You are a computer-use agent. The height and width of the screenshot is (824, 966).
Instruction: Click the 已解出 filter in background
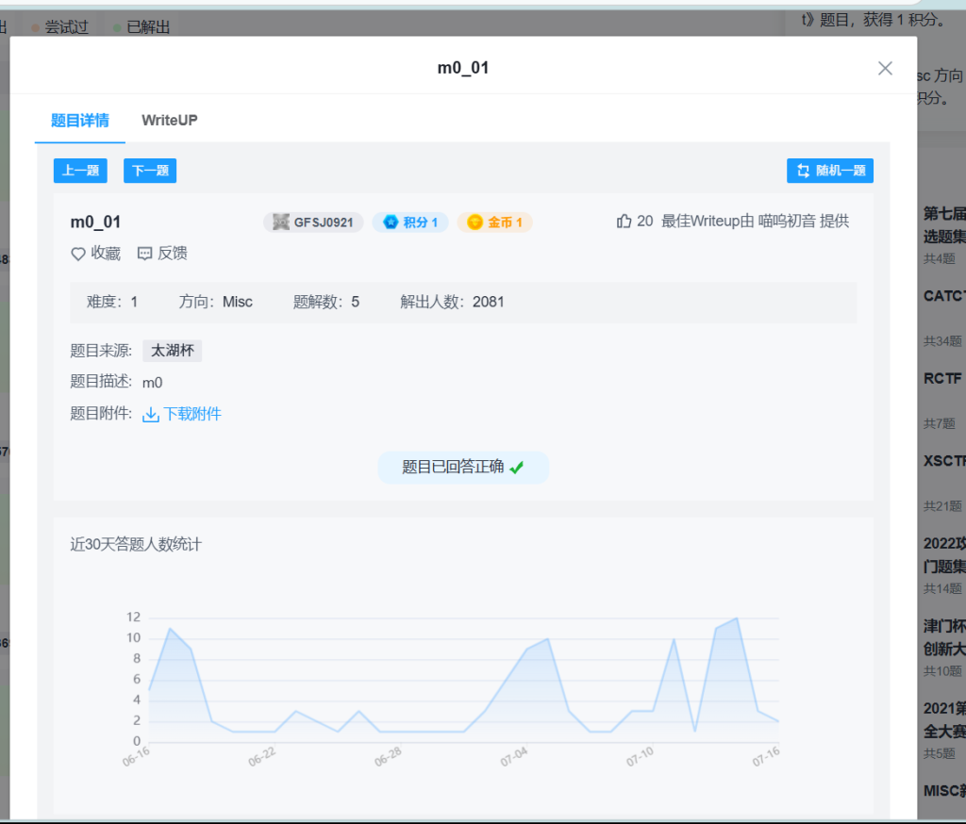pos(147,27)
